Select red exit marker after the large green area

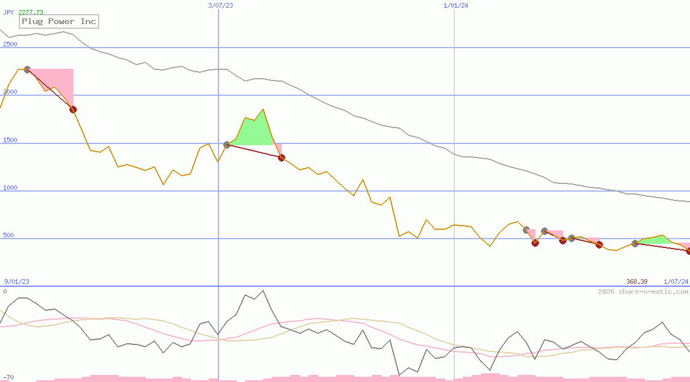tap(281, 158)
